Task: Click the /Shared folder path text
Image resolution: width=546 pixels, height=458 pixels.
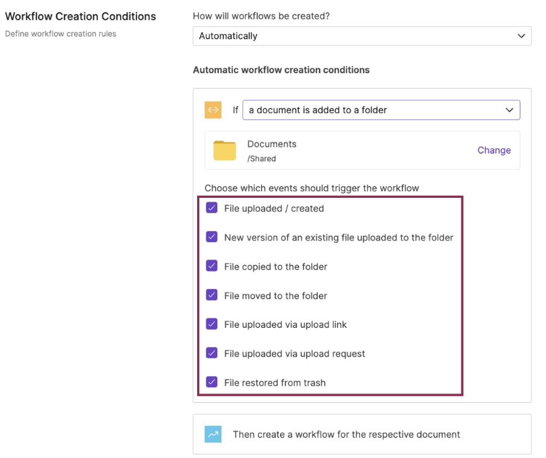Action: tap(262, 158)
